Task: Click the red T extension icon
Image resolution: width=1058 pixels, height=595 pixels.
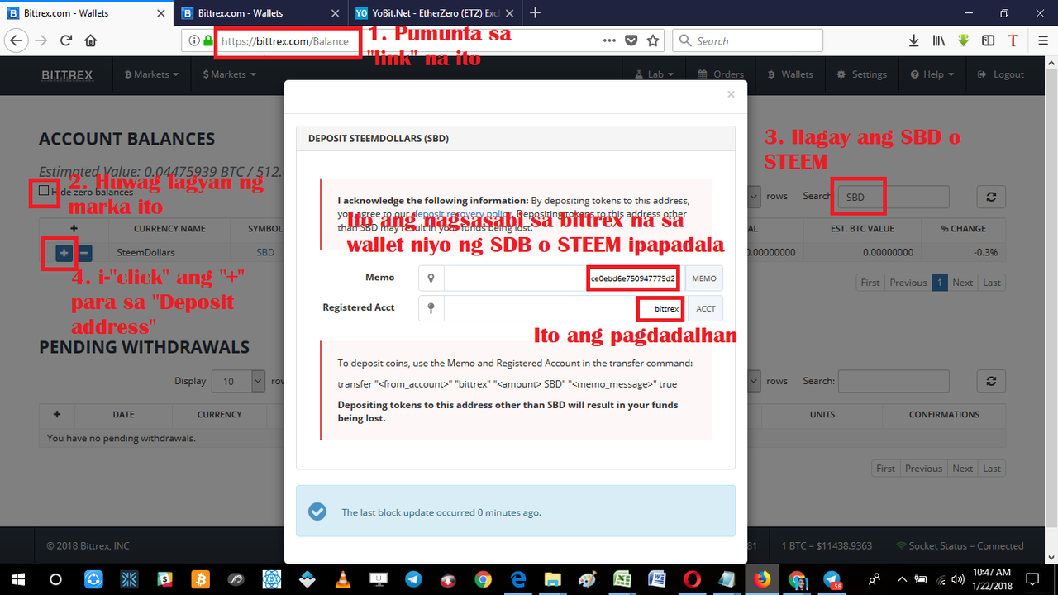Action: (1013, 40)
